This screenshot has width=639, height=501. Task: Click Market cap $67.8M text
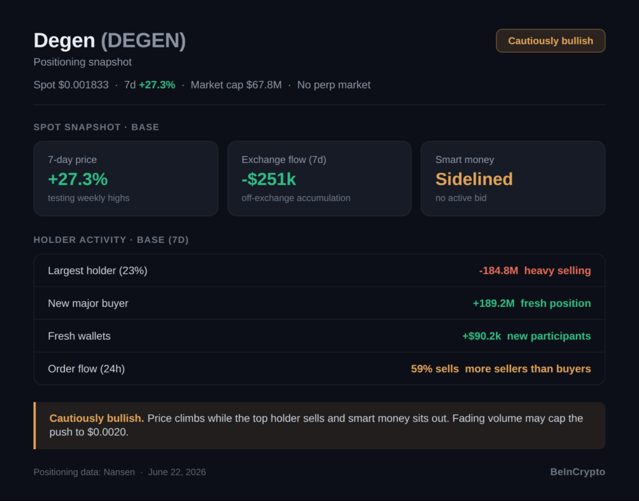(236, 85)
